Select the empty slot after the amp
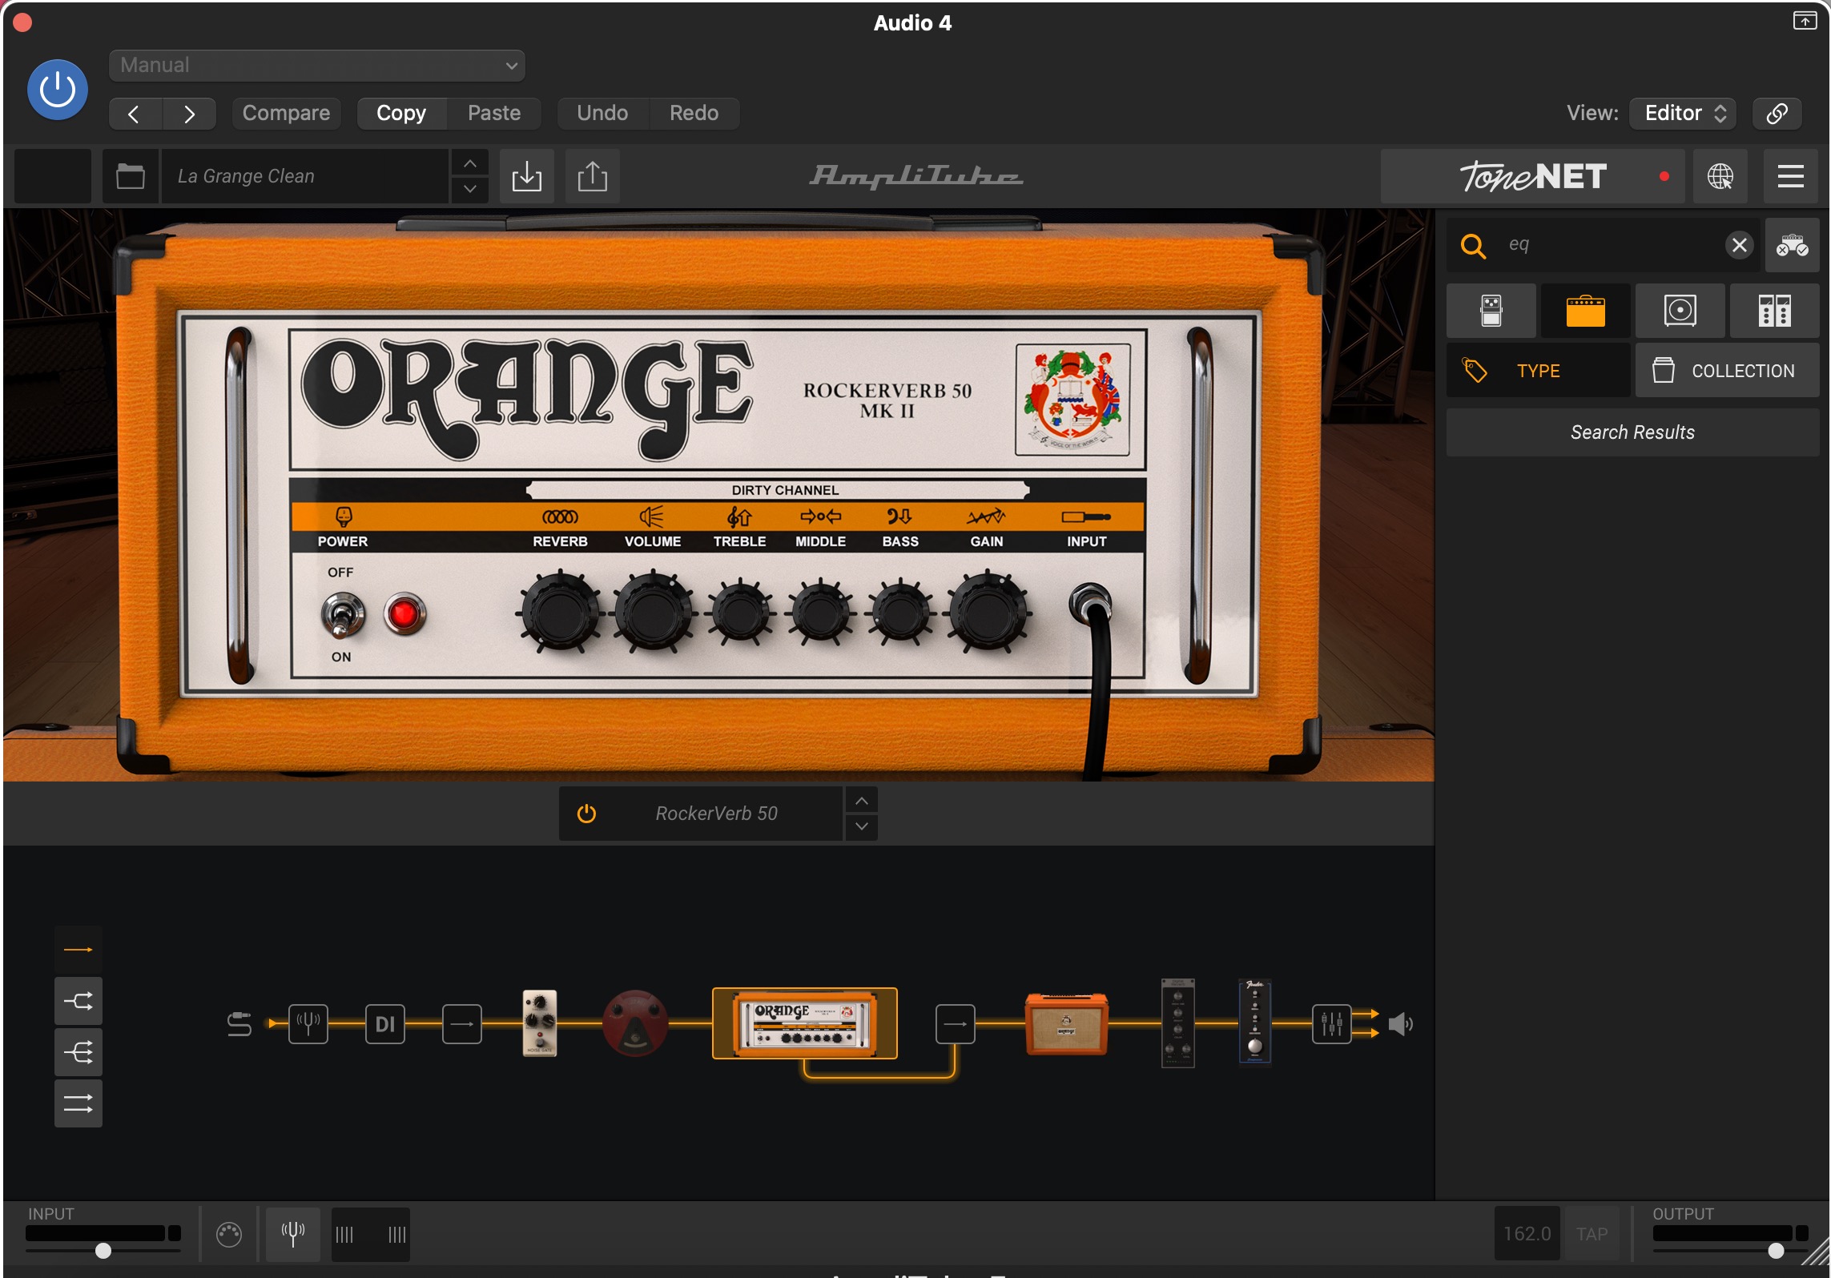Screen dimensions: 1831x1278 956,1024
